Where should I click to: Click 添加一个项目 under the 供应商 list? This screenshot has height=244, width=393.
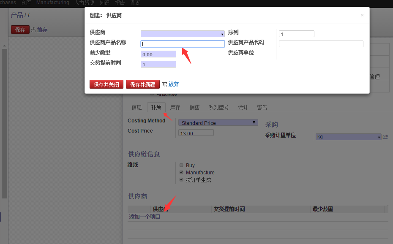[x=145, y=217]
